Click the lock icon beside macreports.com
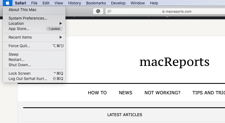 tap(163, 11)
